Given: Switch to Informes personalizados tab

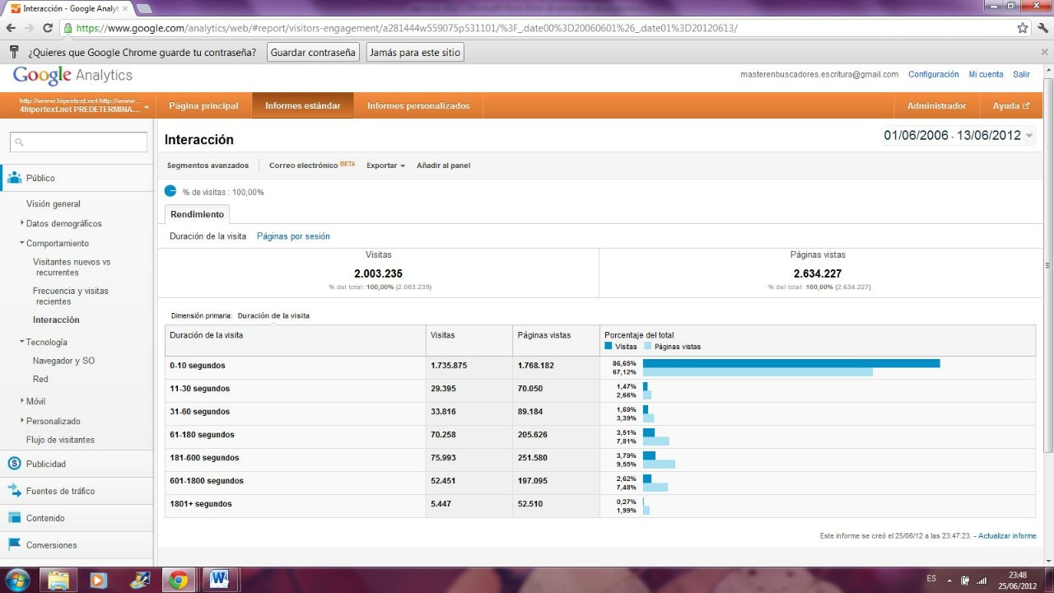Looking at the screenshot, I should tap(418, 106).
